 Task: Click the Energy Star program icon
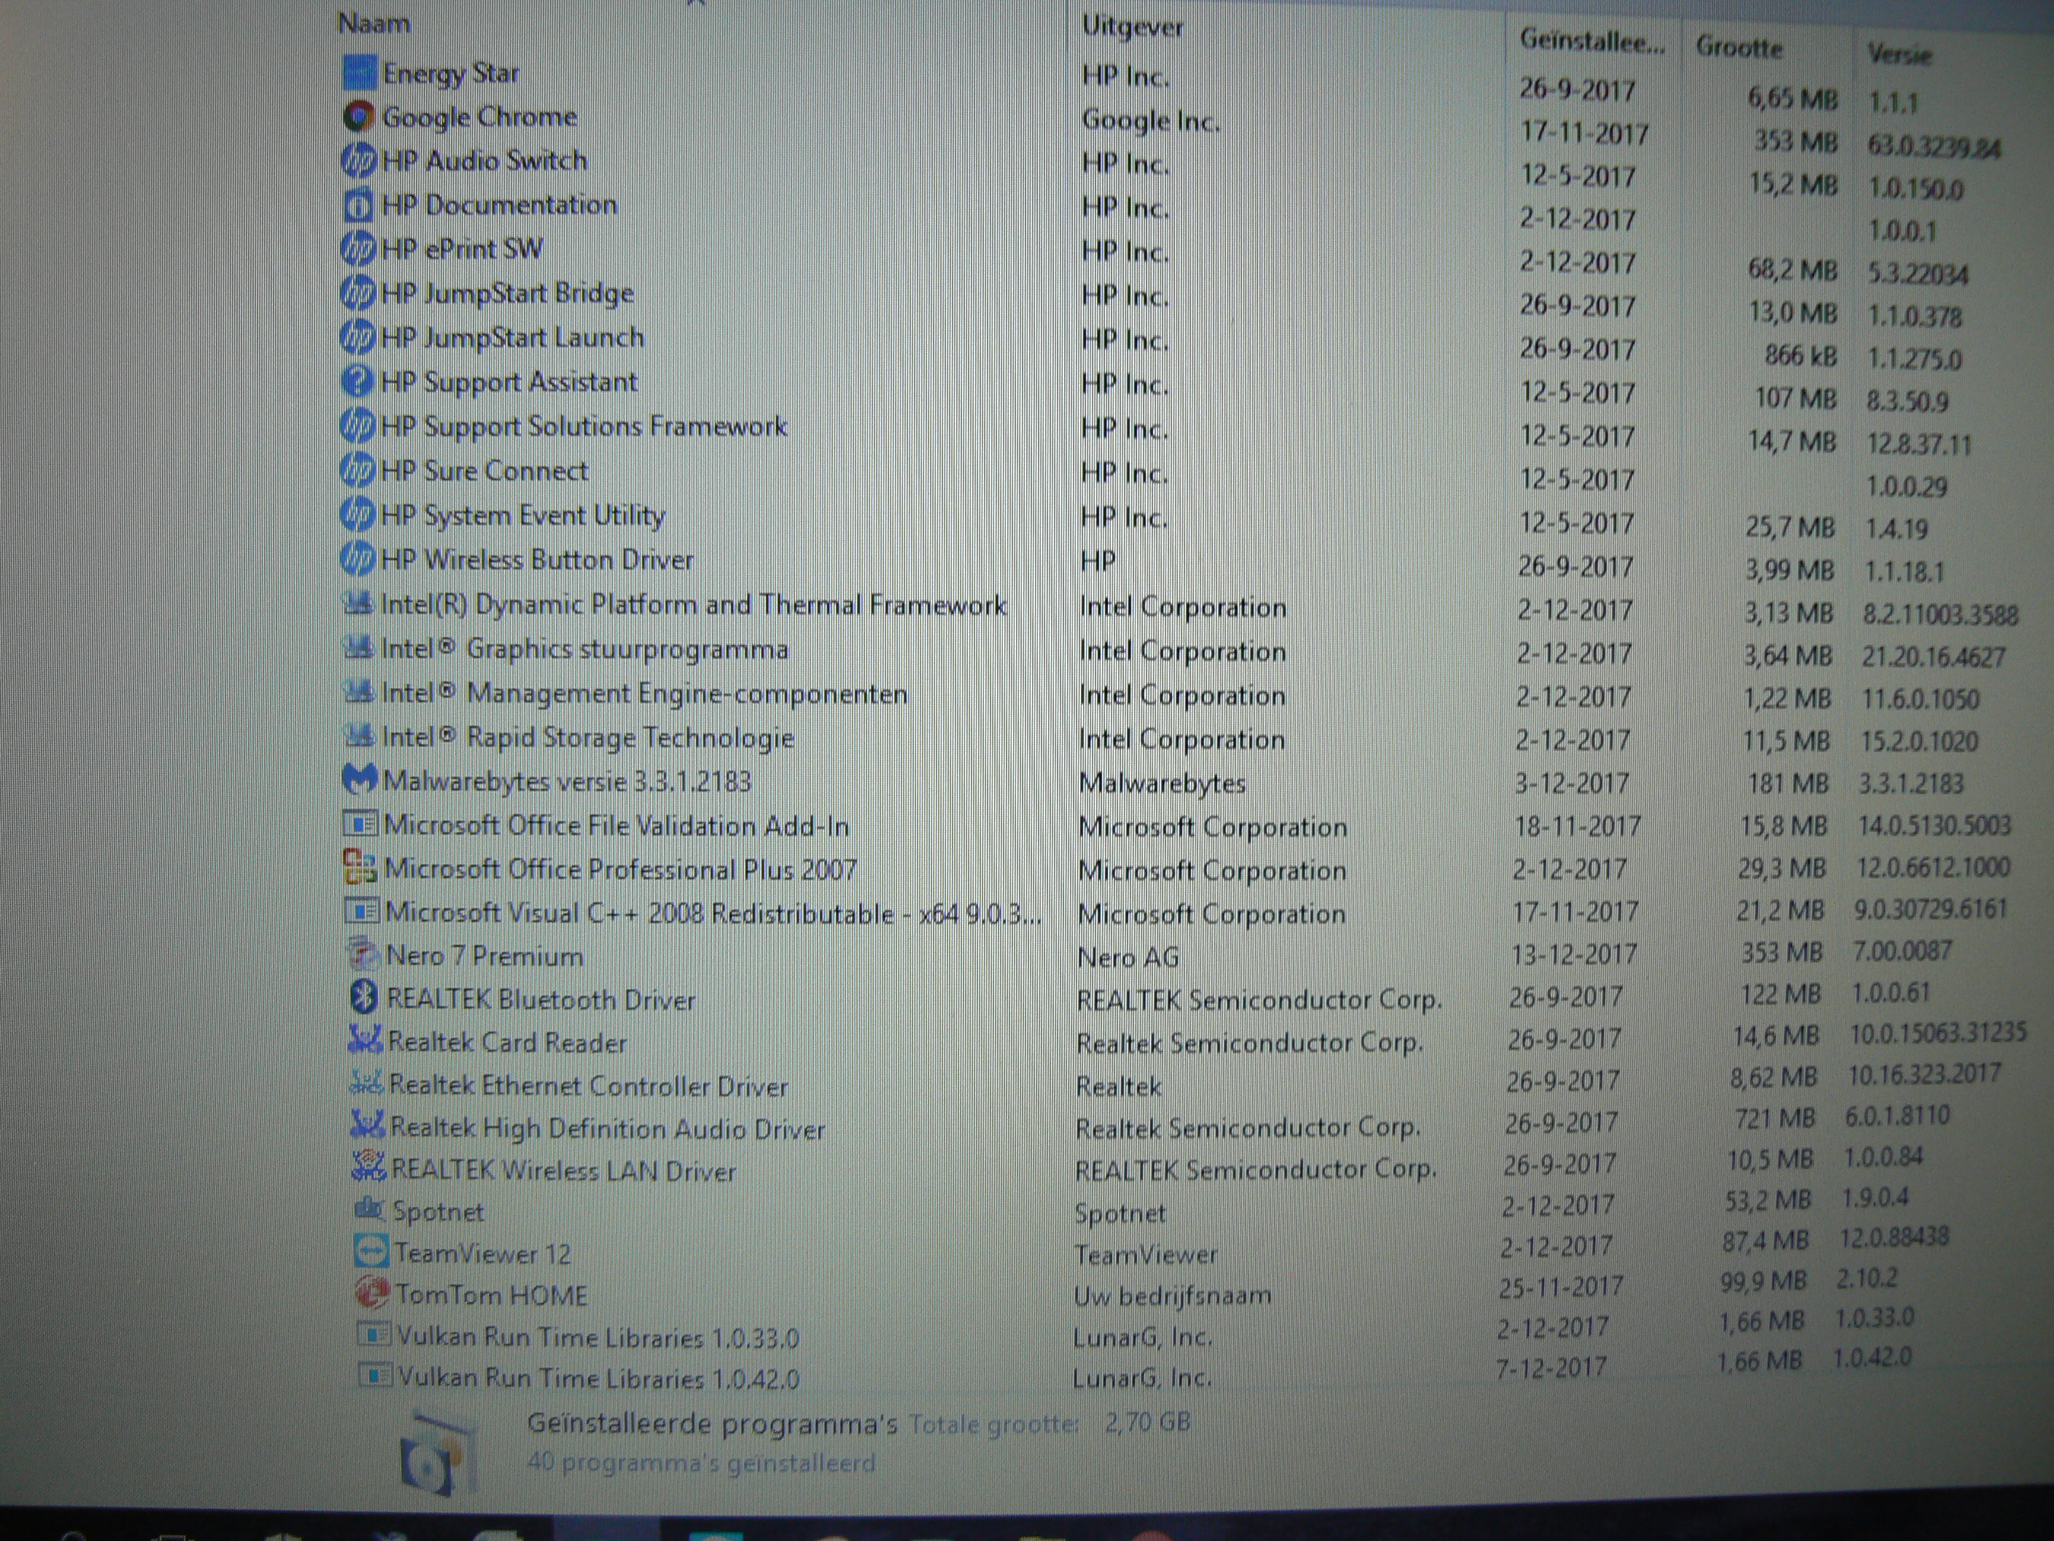[x=360, y=72]
